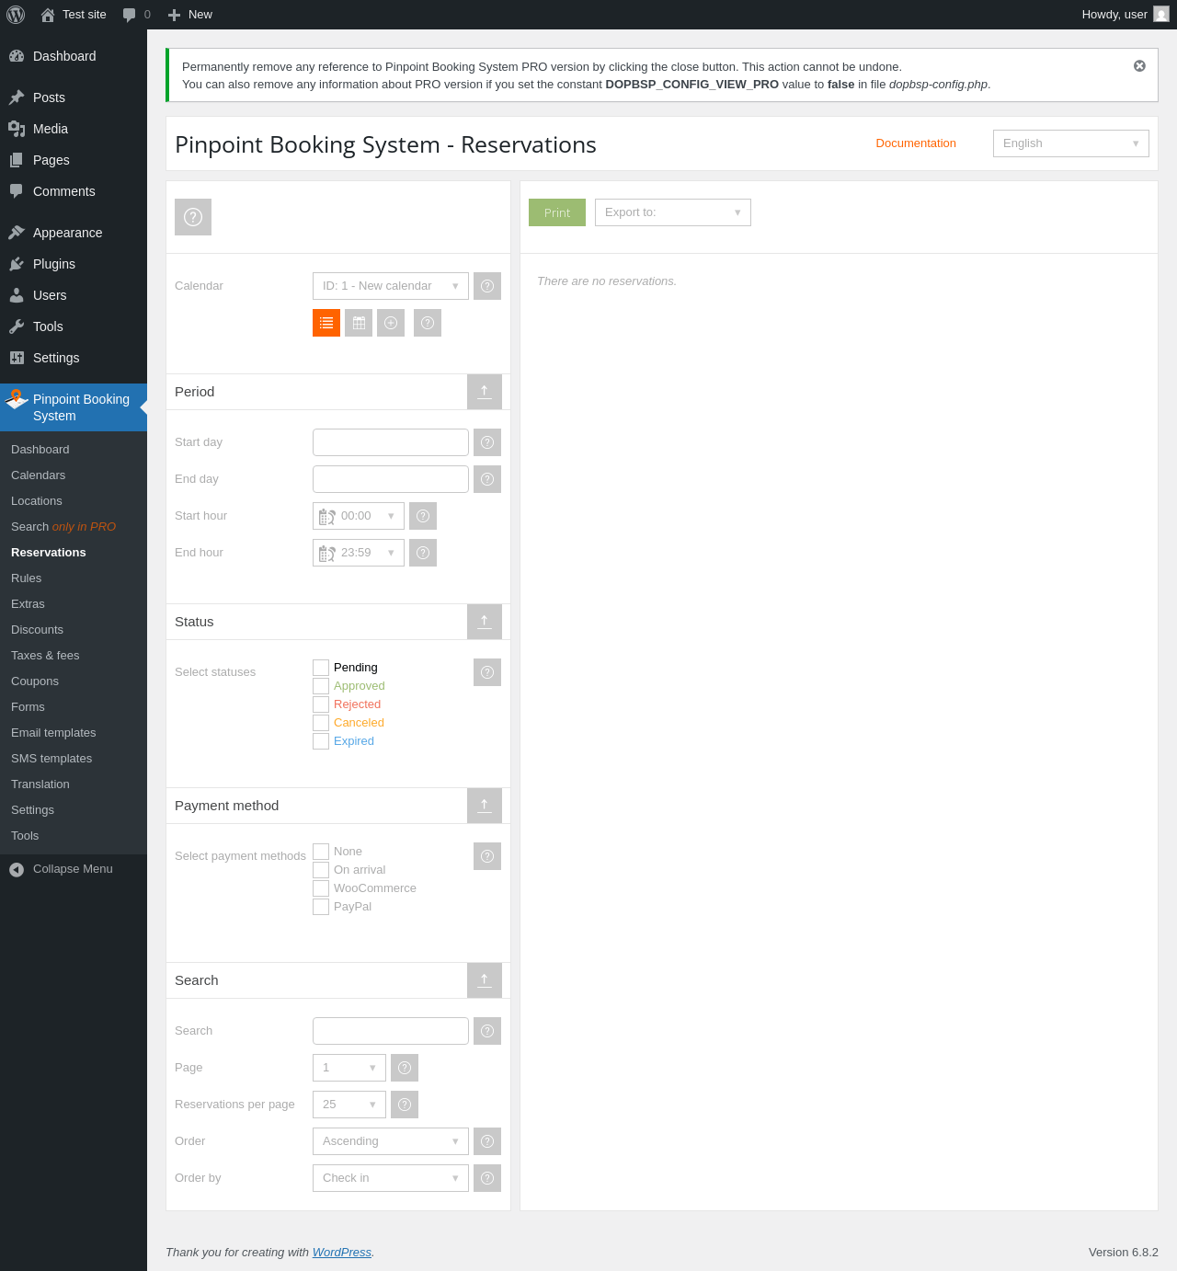Open help icon beside Calendar dropdown
The width and height of the screenshot is (1177, 1271).
click(487, 286)
